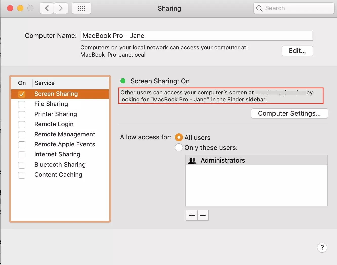Open help with the question mark button
The width and height of the screenshot is (337, 265).
coord(322,248)
